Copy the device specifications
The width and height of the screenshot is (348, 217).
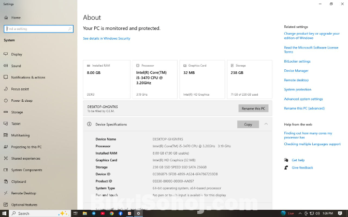(x=248, y=125)
